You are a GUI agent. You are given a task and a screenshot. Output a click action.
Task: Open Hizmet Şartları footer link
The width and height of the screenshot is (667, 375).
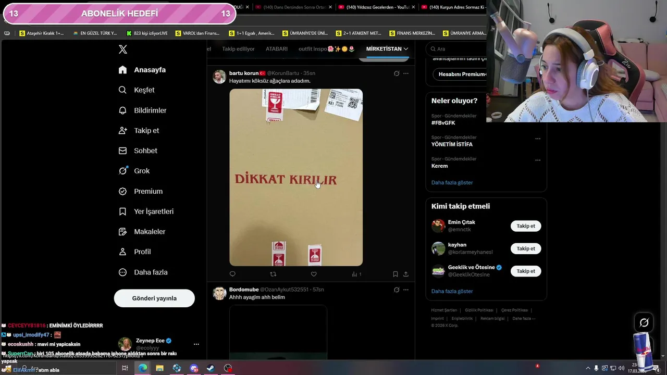pyautogui.click(x=445, y=310)
